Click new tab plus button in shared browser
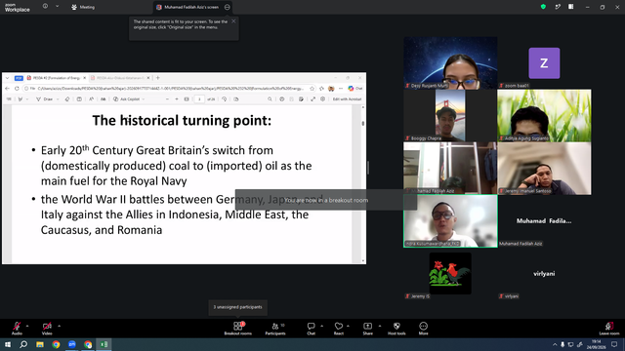Viewport: 625px width, 351px height. [x=158, y=78]
